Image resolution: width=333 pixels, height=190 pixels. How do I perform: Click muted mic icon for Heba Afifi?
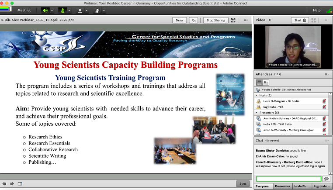(324, 124)
